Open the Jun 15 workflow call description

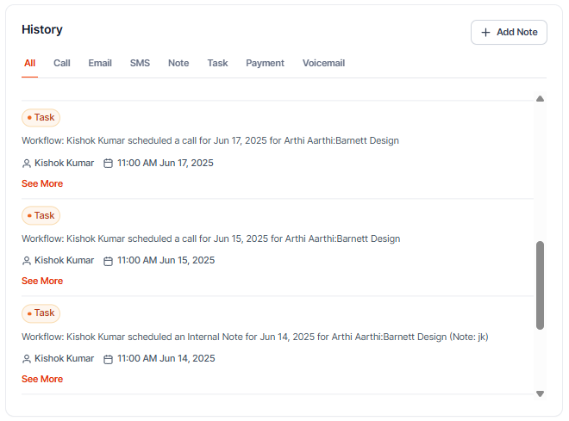pyautogui.click(x=210, y=238)
